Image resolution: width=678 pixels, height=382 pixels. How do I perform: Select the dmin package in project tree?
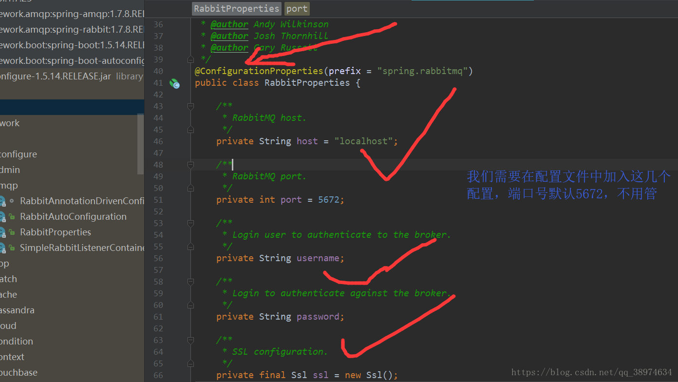click(x=10, y=170)
